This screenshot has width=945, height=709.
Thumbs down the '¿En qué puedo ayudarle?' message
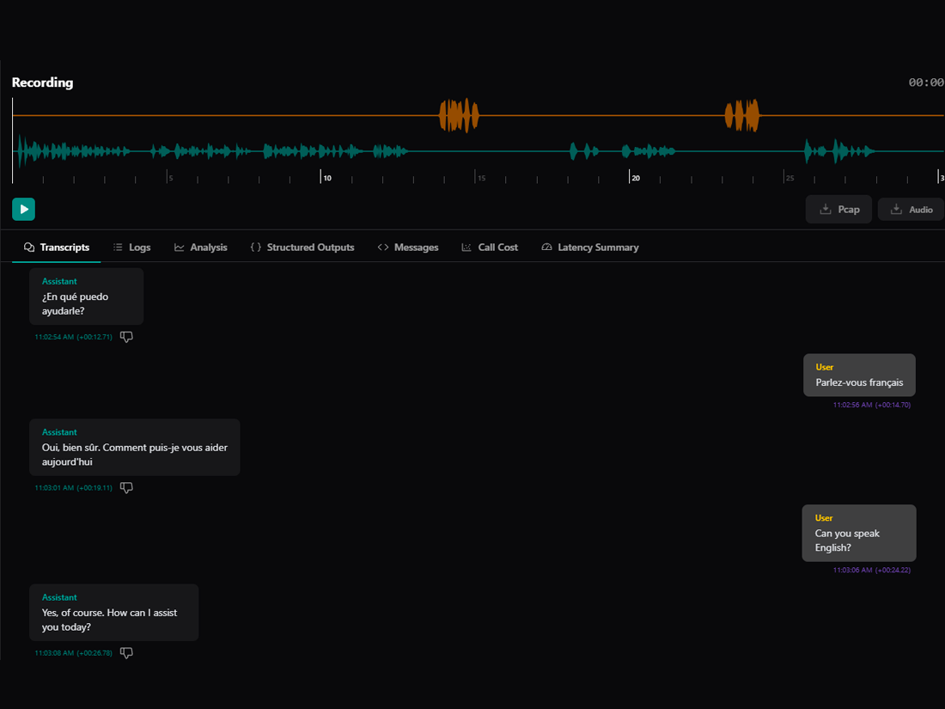tap(126, 337)
